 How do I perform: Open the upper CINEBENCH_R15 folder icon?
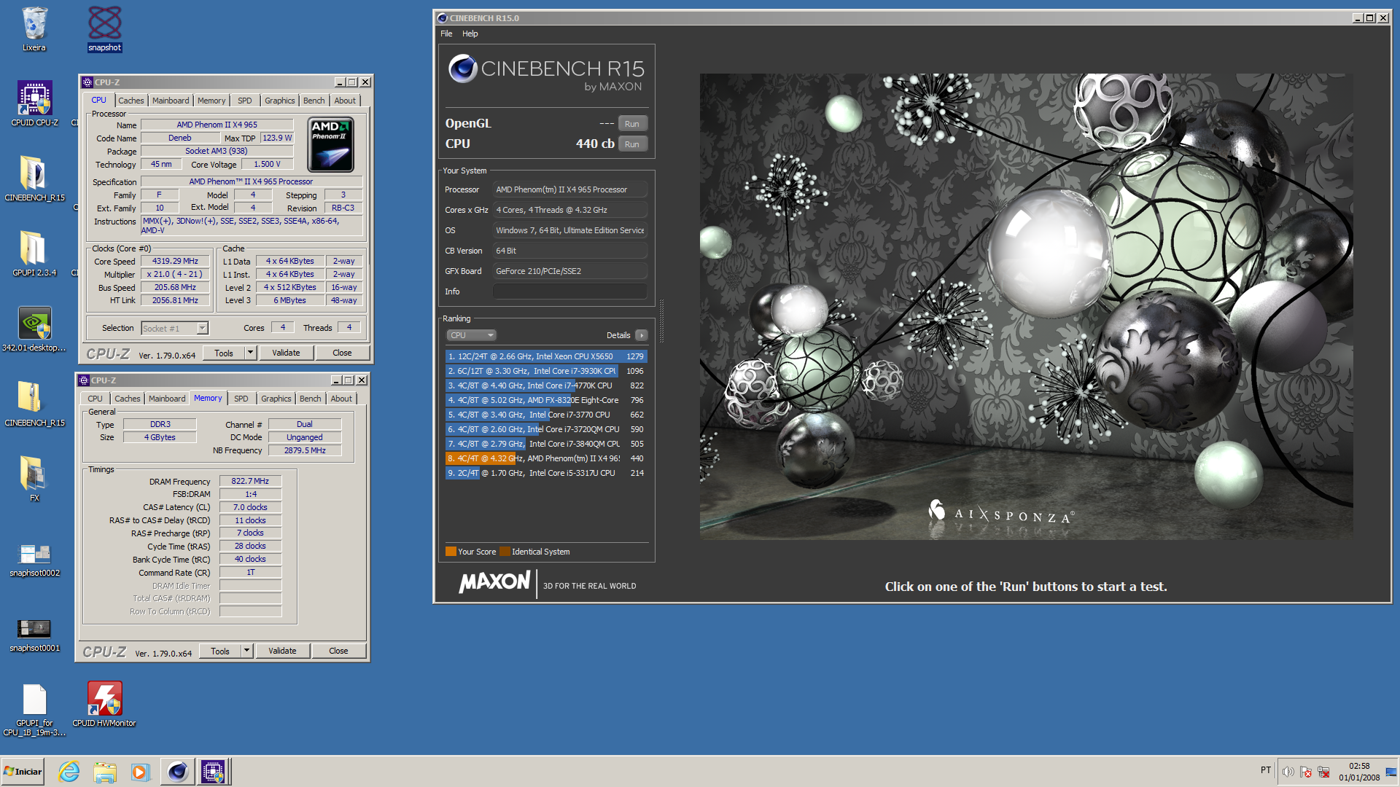34,179
